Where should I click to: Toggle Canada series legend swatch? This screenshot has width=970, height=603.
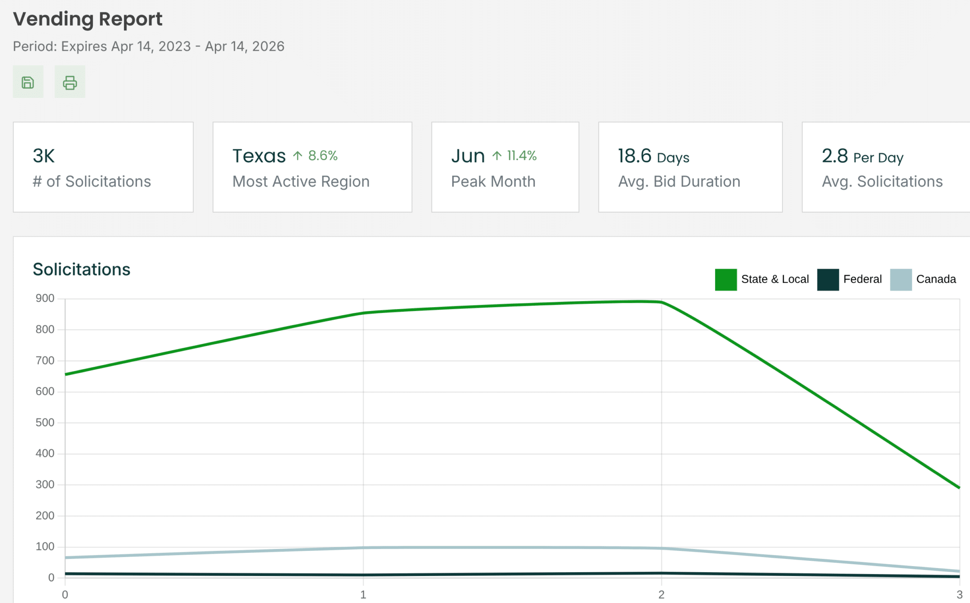[x=900, y=279]
